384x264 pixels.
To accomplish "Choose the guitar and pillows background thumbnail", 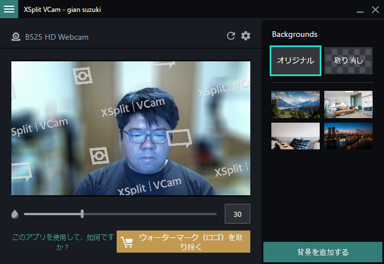I will [295, 136].
